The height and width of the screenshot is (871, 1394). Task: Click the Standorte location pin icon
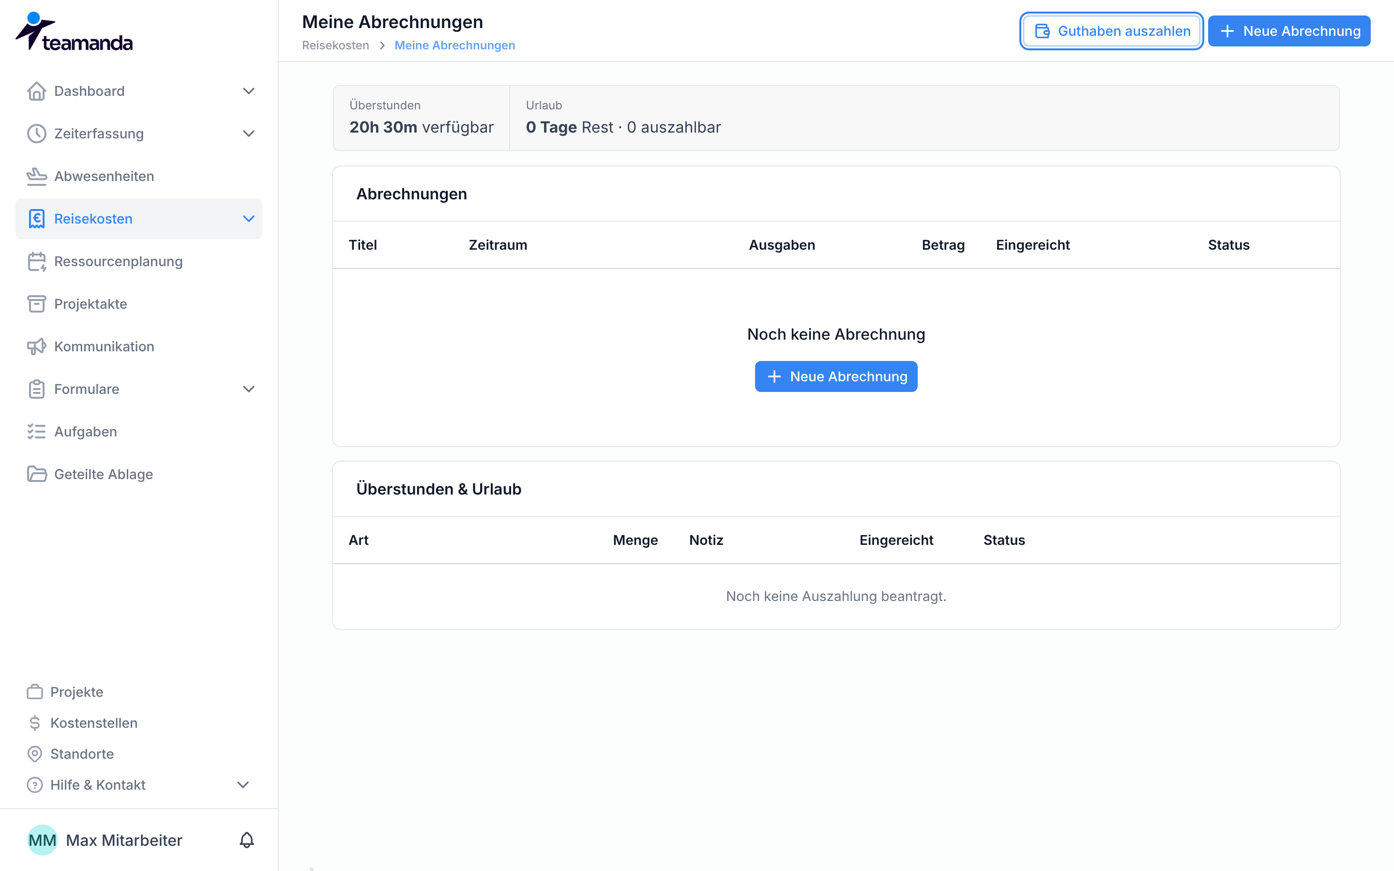click(x=34, y=754)
